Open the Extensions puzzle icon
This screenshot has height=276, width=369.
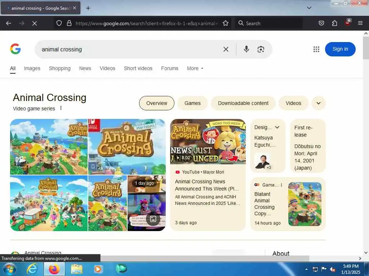(334, 23)
